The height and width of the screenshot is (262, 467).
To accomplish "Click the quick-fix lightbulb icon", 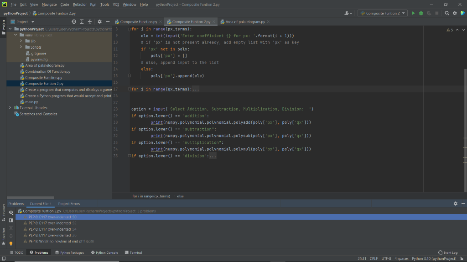I will [x=11, y=243].
